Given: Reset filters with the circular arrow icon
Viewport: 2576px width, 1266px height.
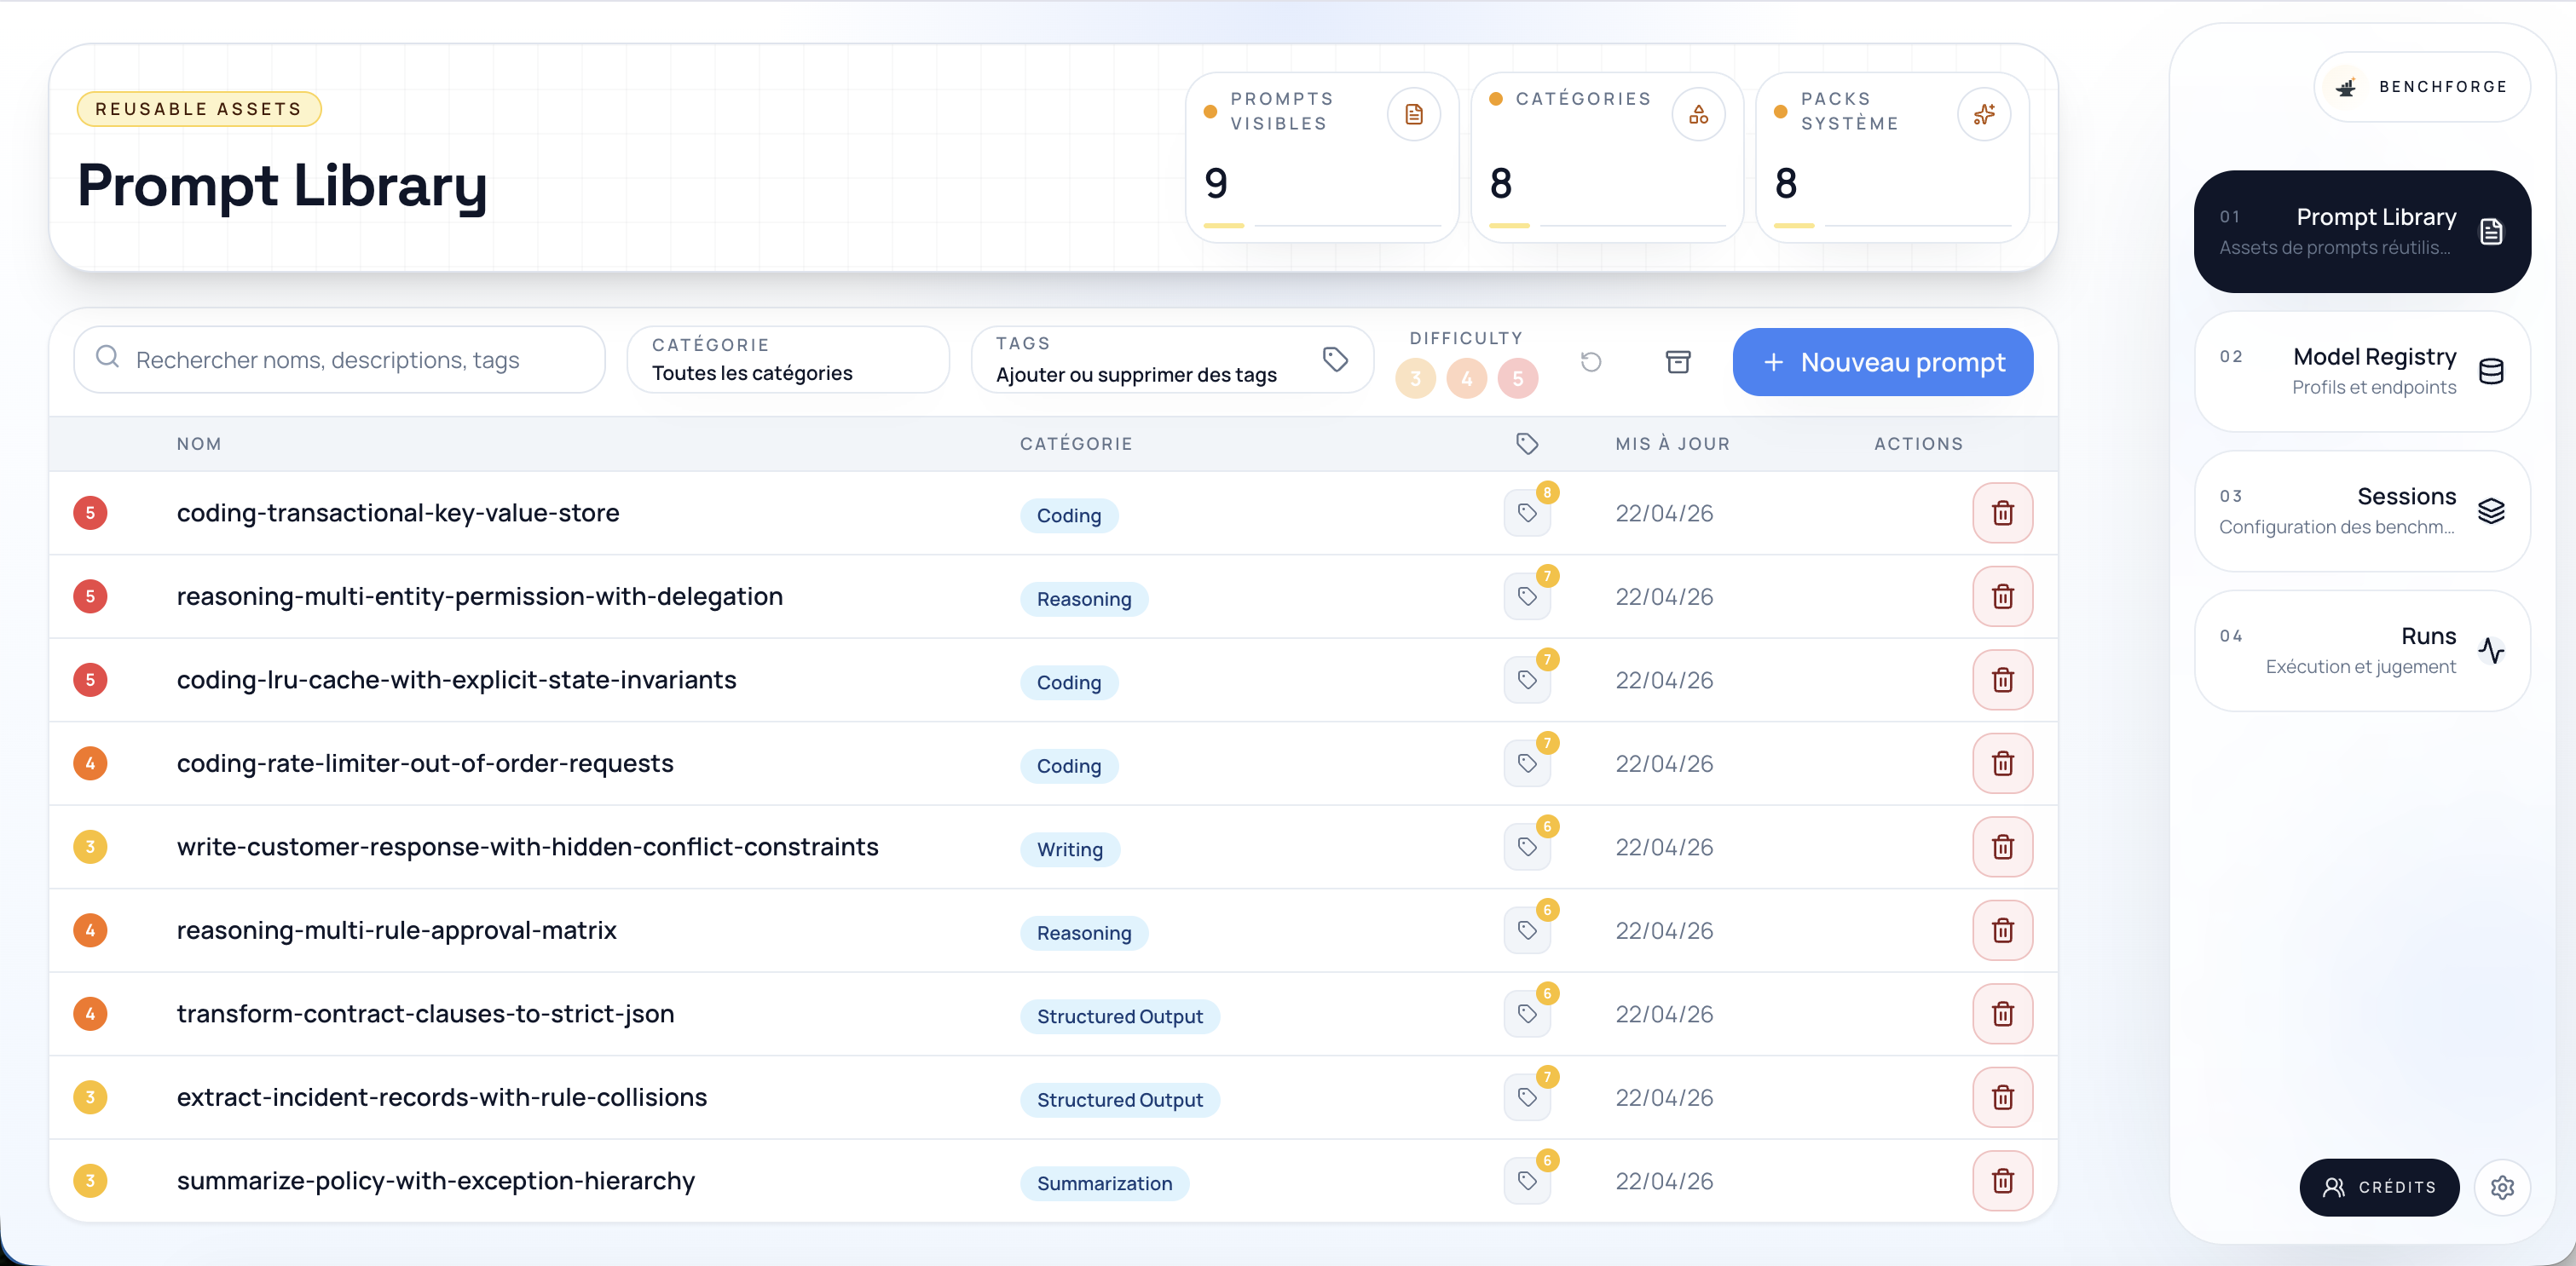Looking at the screenshot, I should [x=1591, y=362].
